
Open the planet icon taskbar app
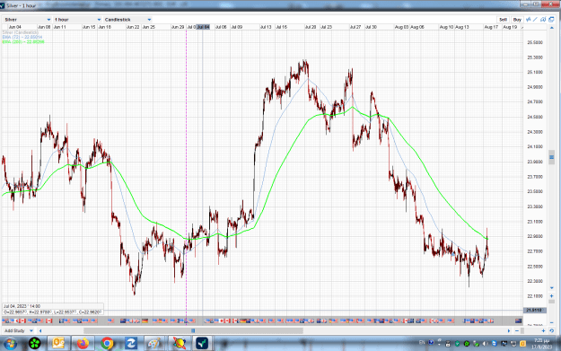point(179,344)
